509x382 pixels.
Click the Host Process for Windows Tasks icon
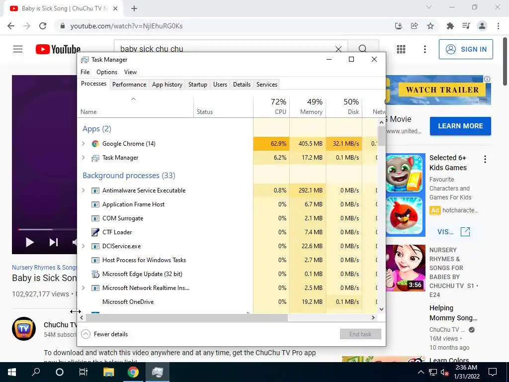(95, 260)
